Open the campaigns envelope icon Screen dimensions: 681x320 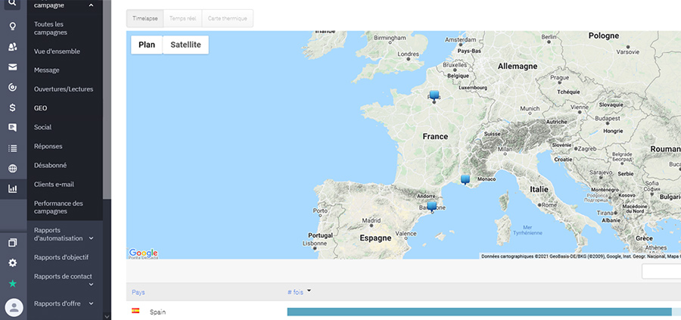13,67
